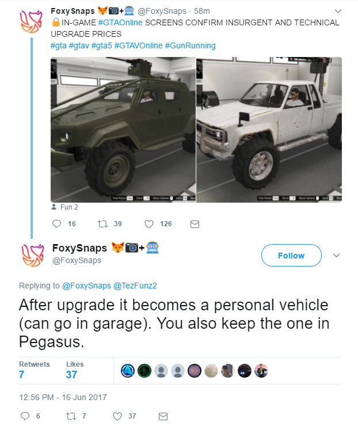The height and width of the screenshot is (426, 358).
Task: Follow FoxySnaps account
Action: [x=291, y=256]
